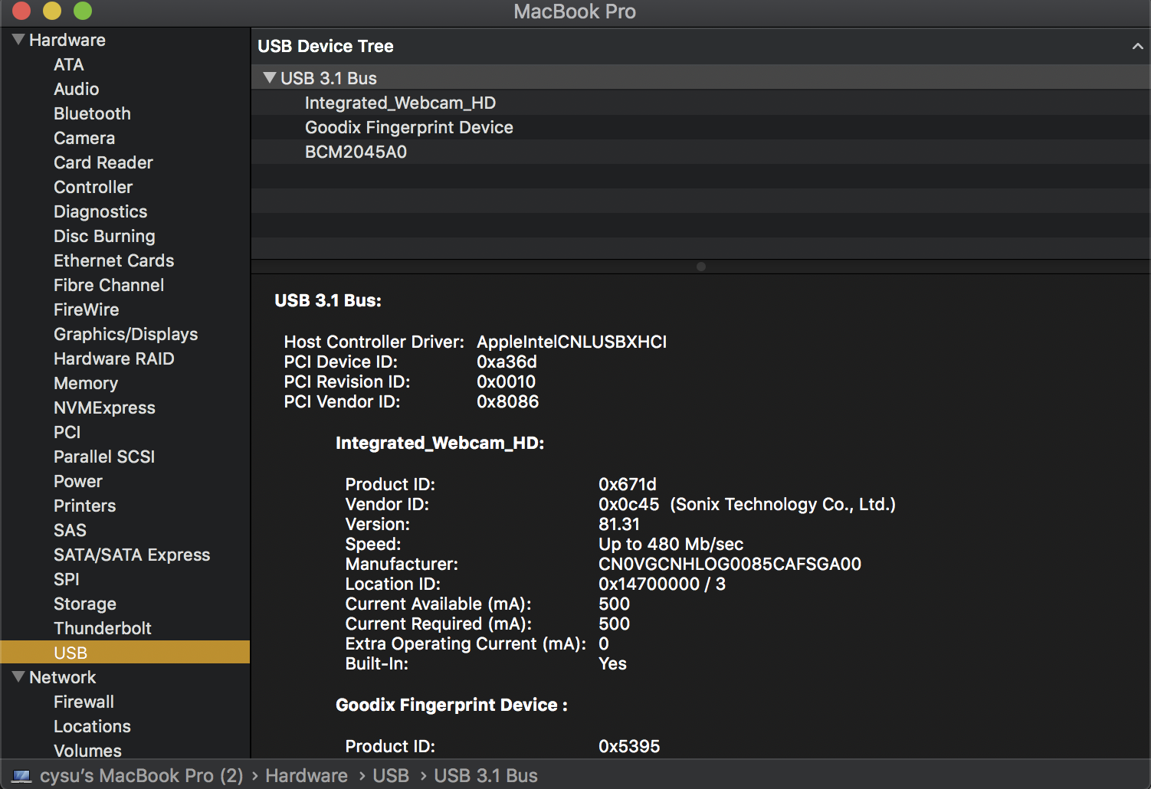Click the MacBook computer icon in path bar
This screenshot has height=789, width=1151.
22,776
